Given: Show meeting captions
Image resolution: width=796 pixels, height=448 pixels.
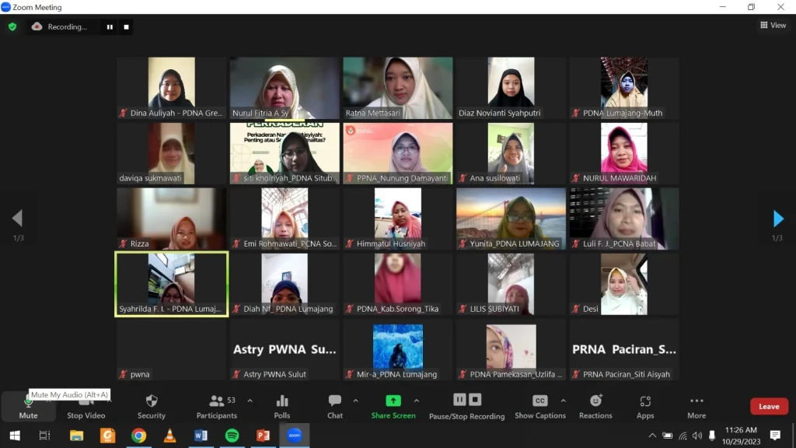Looking at the screenshot, I should click(x=539, y=406).
